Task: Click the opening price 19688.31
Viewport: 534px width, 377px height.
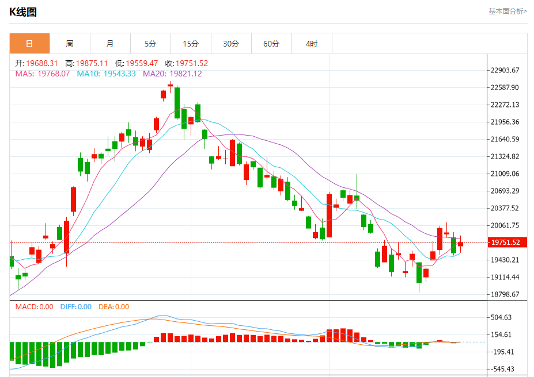Action: click(x=42, y=64)
